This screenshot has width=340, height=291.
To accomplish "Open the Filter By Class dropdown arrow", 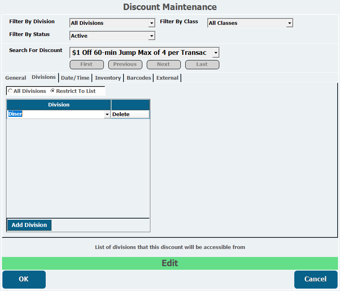I will point(289,23).
